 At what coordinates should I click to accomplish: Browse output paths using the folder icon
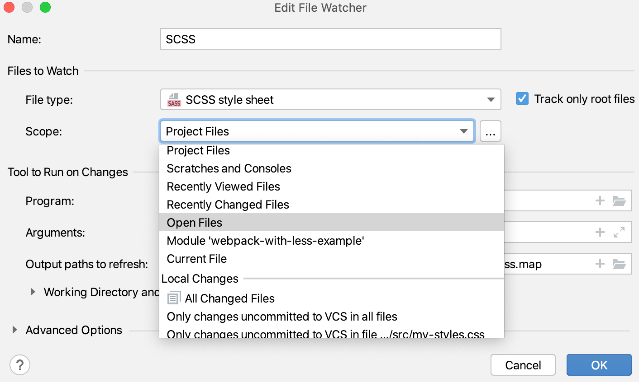click(x=620, y=264)
